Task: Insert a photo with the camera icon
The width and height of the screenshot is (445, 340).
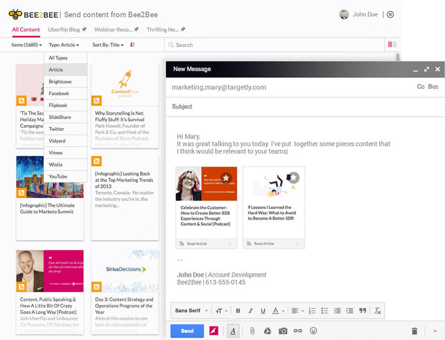Action: point(283,331)
